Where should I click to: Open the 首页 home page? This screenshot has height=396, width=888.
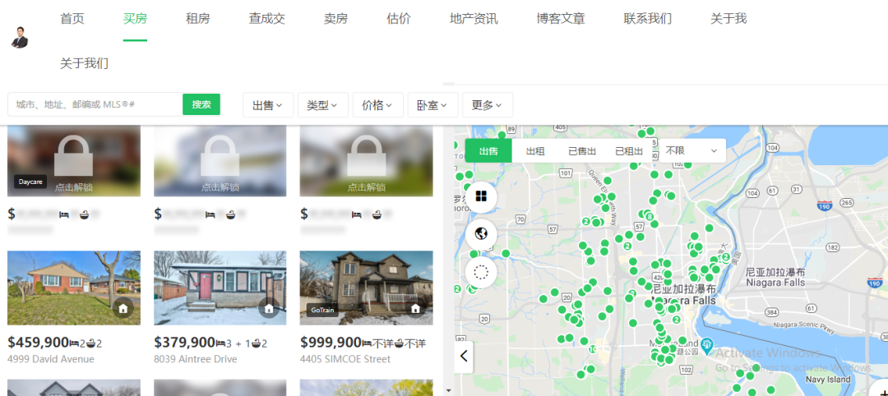coord(72,19)
